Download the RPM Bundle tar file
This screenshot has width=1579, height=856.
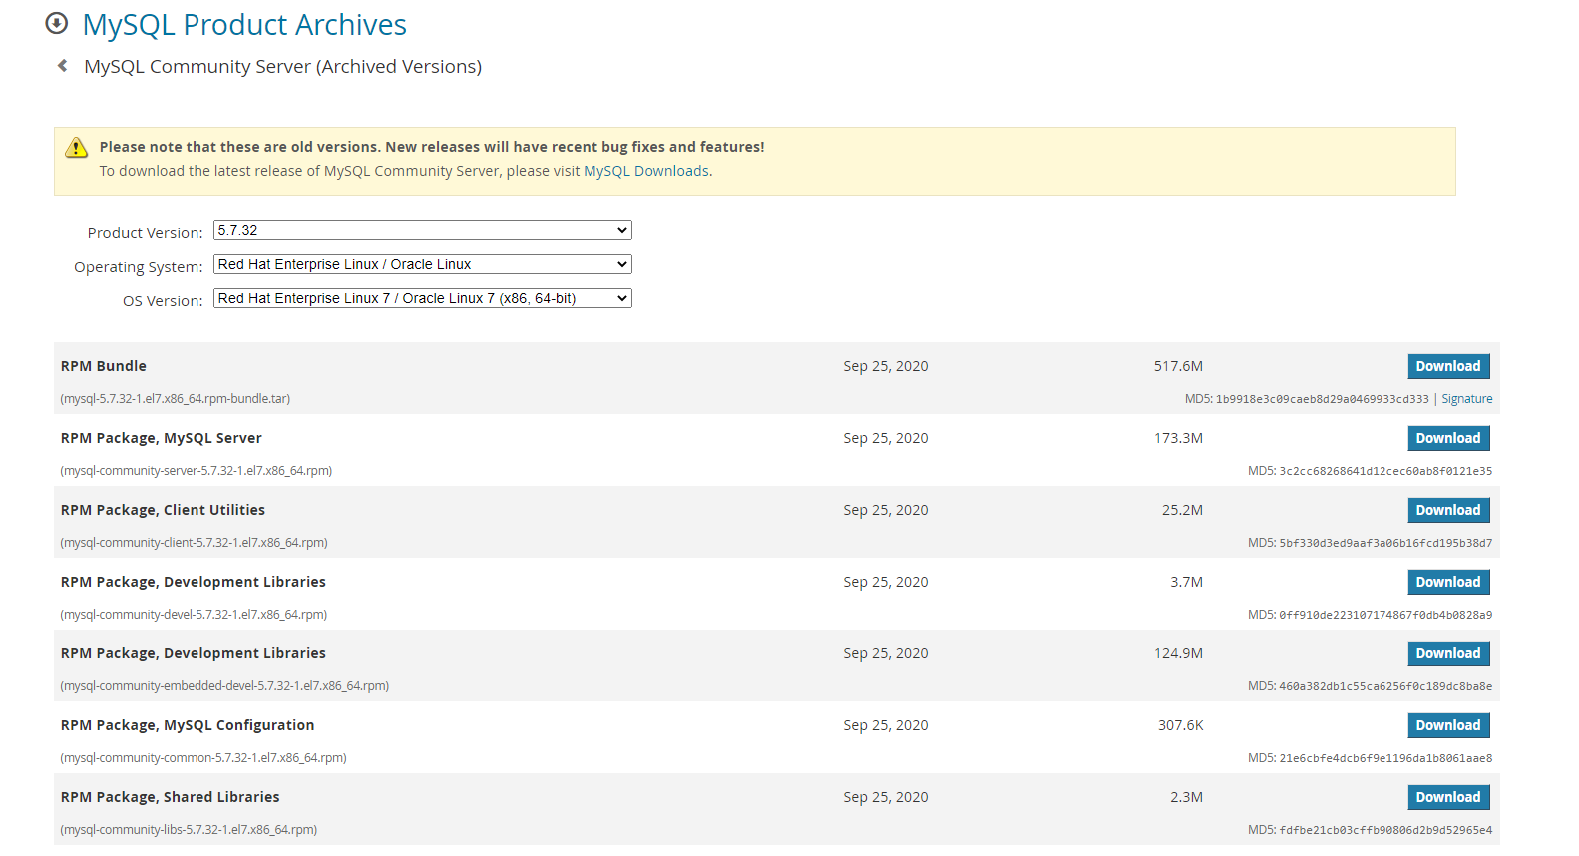point(1448,366)
